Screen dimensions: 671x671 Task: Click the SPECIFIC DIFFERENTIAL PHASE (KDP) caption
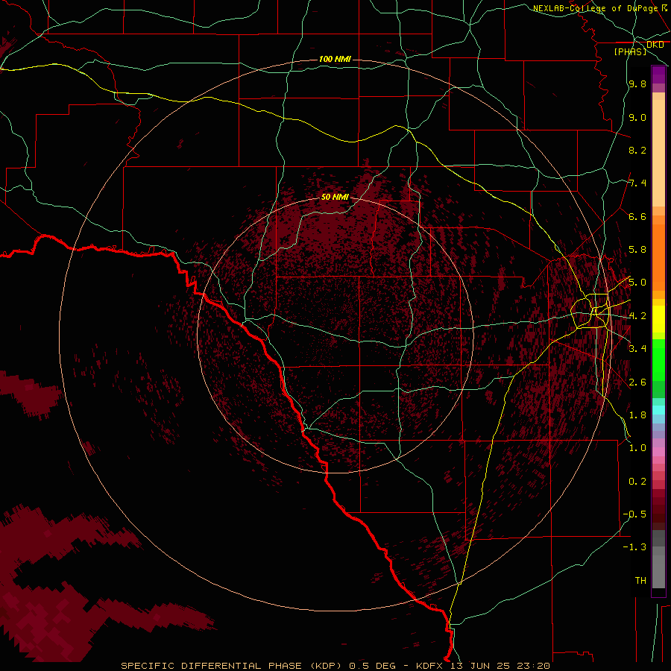[231, 666]
